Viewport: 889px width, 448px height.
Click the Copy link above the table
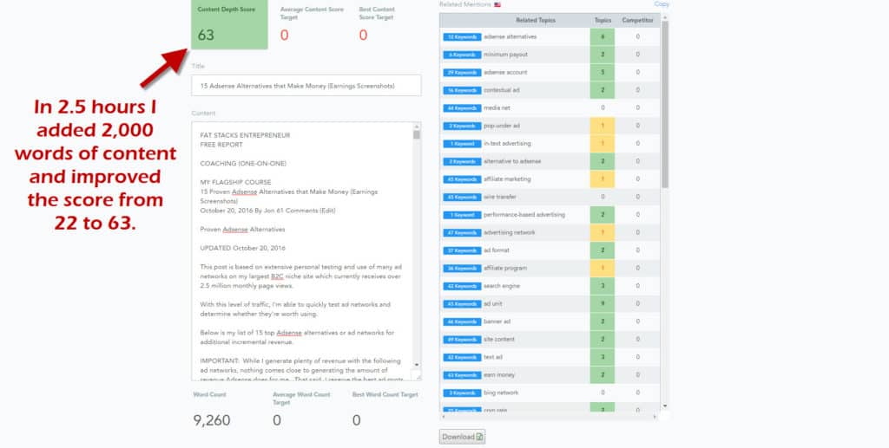pyautogui.click(x=662, y=4)
